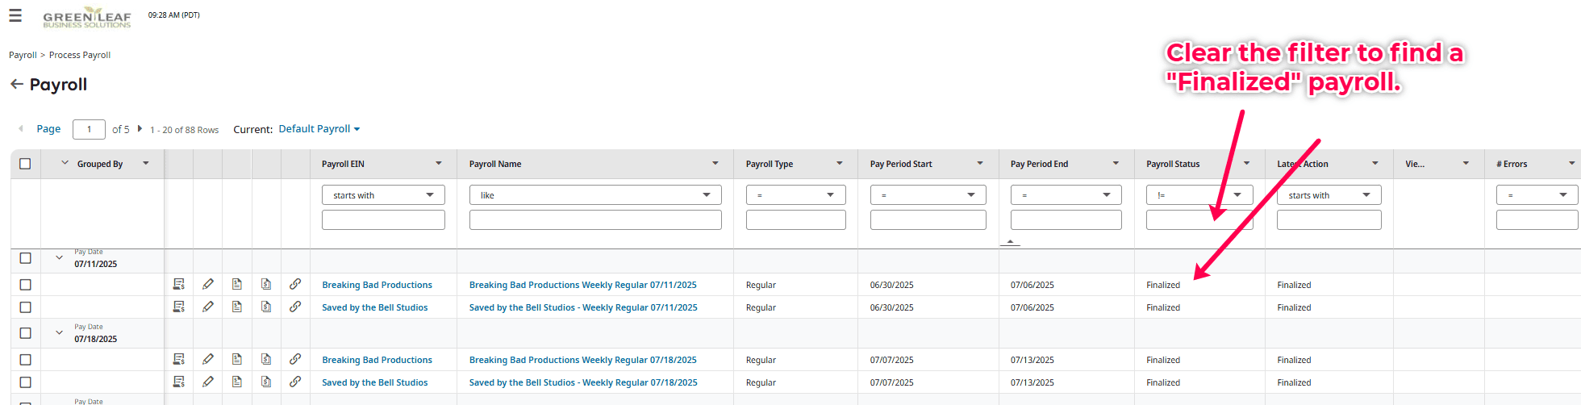Open Saved by the Bell Studios - Weekly Regular 07/11/2025
Viewport: 1581px width, 405px height.
click(x=583, y=307)
